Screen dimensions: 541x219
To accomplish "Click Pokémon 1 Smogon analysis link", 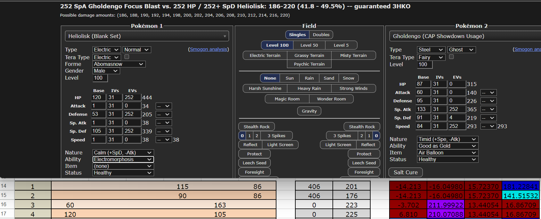I will (209, 49).
